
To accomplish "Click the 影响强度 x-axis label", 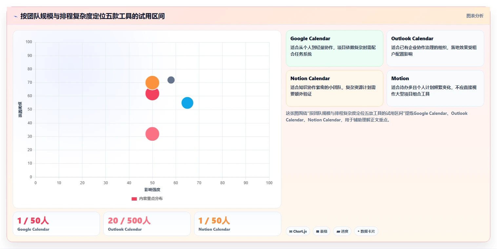I will [x=152, y=189].
